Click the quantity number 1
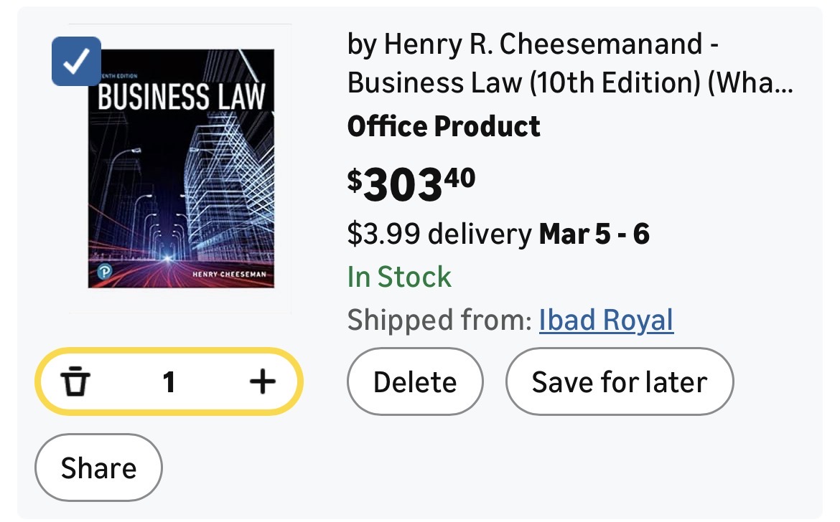Image resolution: width=840 pixels, height=522 pixels. tap(169, 382)
